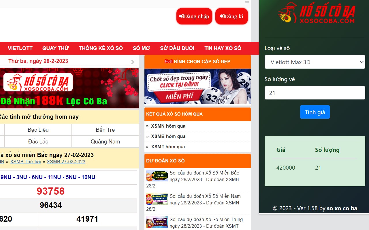Click the Xổ Số Cô Ba logo in the side panel
Image resolution: width=369 pixels, height=230 pixels.
tap(316, 13)
